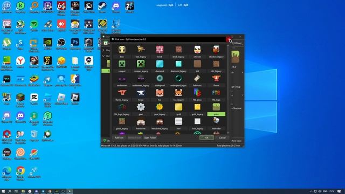The width and height of the screenshot is (345, 194).
Task: Launch Photoshop from the desktop
Action: click(x=75, y=44)
